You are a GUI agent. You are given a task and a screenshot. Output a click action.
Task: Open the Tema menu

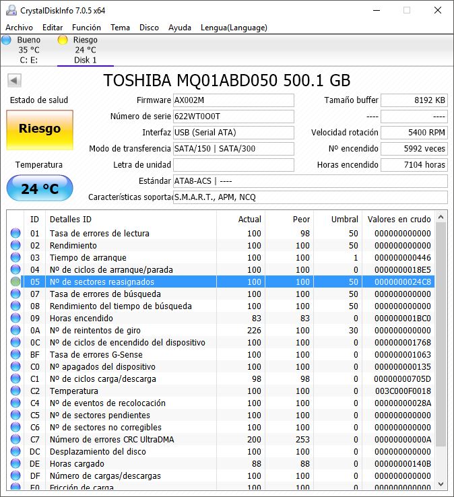click(120, 28)
